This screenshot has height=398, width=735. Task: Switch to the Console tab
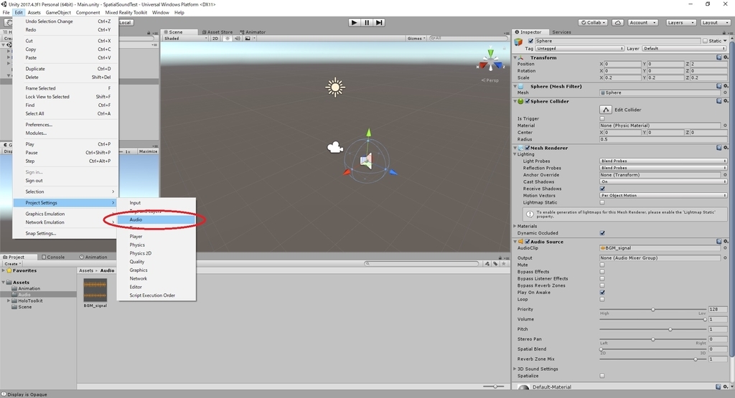click(x=53, y=257)
